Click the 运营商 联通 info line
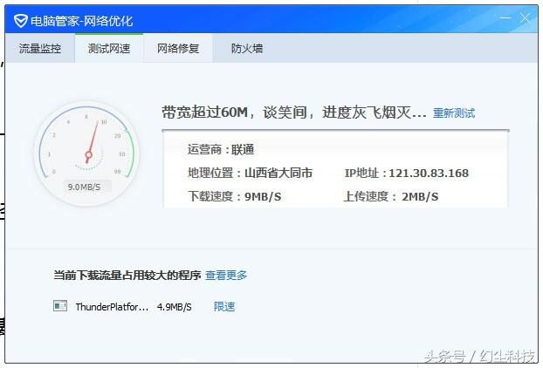Viewport: 543px width, 368px height. (x=221, y=149)
